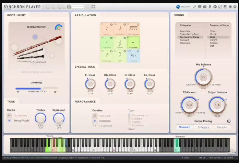The height and width of the screenshot is (163, 239).
Task: Select the Sforzato articulation tile
Action: (120, 43)
